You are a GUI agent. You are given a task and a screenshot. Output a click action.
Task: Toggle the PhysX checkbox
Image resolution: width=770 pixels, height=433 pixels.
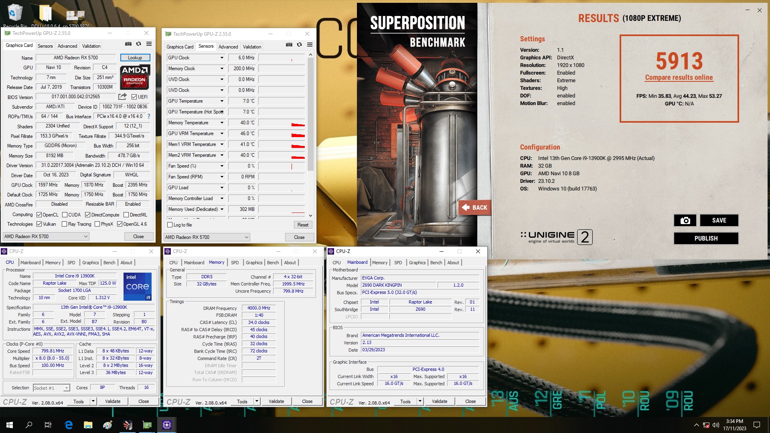[97, 224]
